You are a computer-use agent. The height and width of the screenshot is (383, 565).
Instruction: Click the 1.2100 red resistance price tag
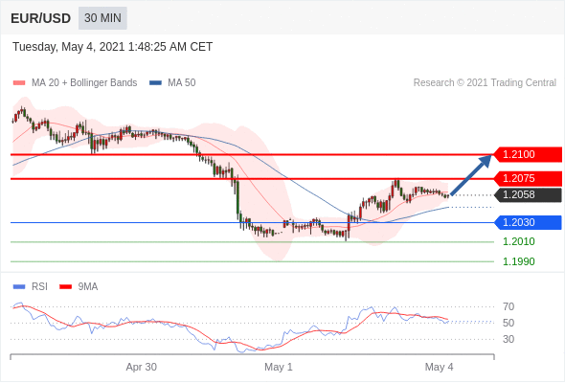[x=528, y=154]
